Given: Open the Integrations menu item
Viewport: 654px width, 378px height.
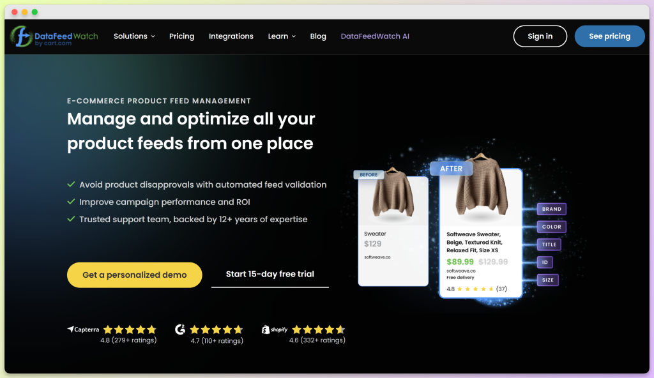Looking at the screenshot, I should [231, 36].
